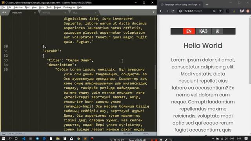The height and width of the screenshot is (141, 251).
Task: Open the File menu
Action: tap(3, 7)
